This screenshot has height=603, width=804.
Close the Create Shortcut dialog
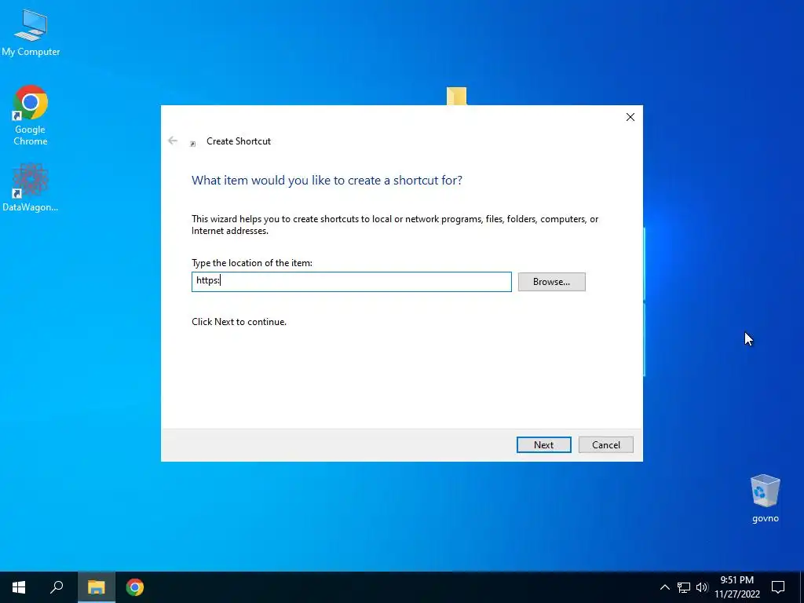tap(630, 117)
